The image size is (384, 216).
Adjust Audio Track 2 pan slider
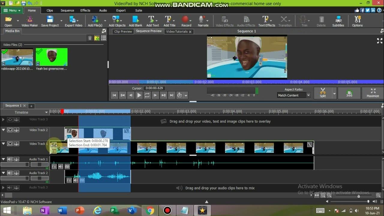40,178
